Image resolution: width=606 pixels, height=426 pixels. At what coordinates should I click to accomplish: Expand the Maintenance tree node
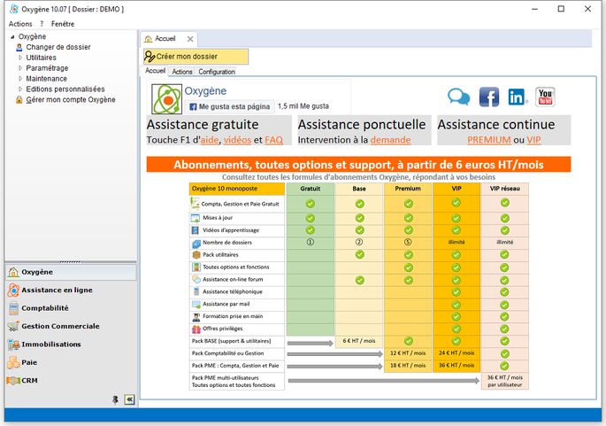tap(20, 79)
